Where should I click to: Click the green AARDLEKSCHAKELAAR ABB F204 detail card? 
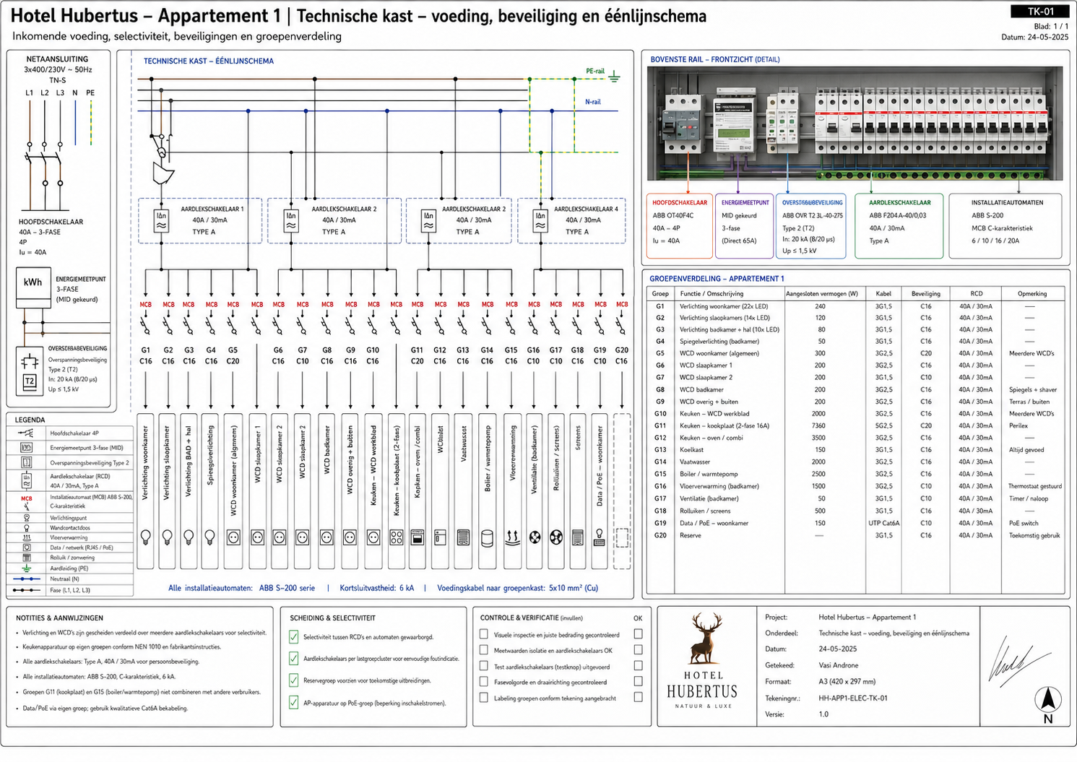point(899,225)
